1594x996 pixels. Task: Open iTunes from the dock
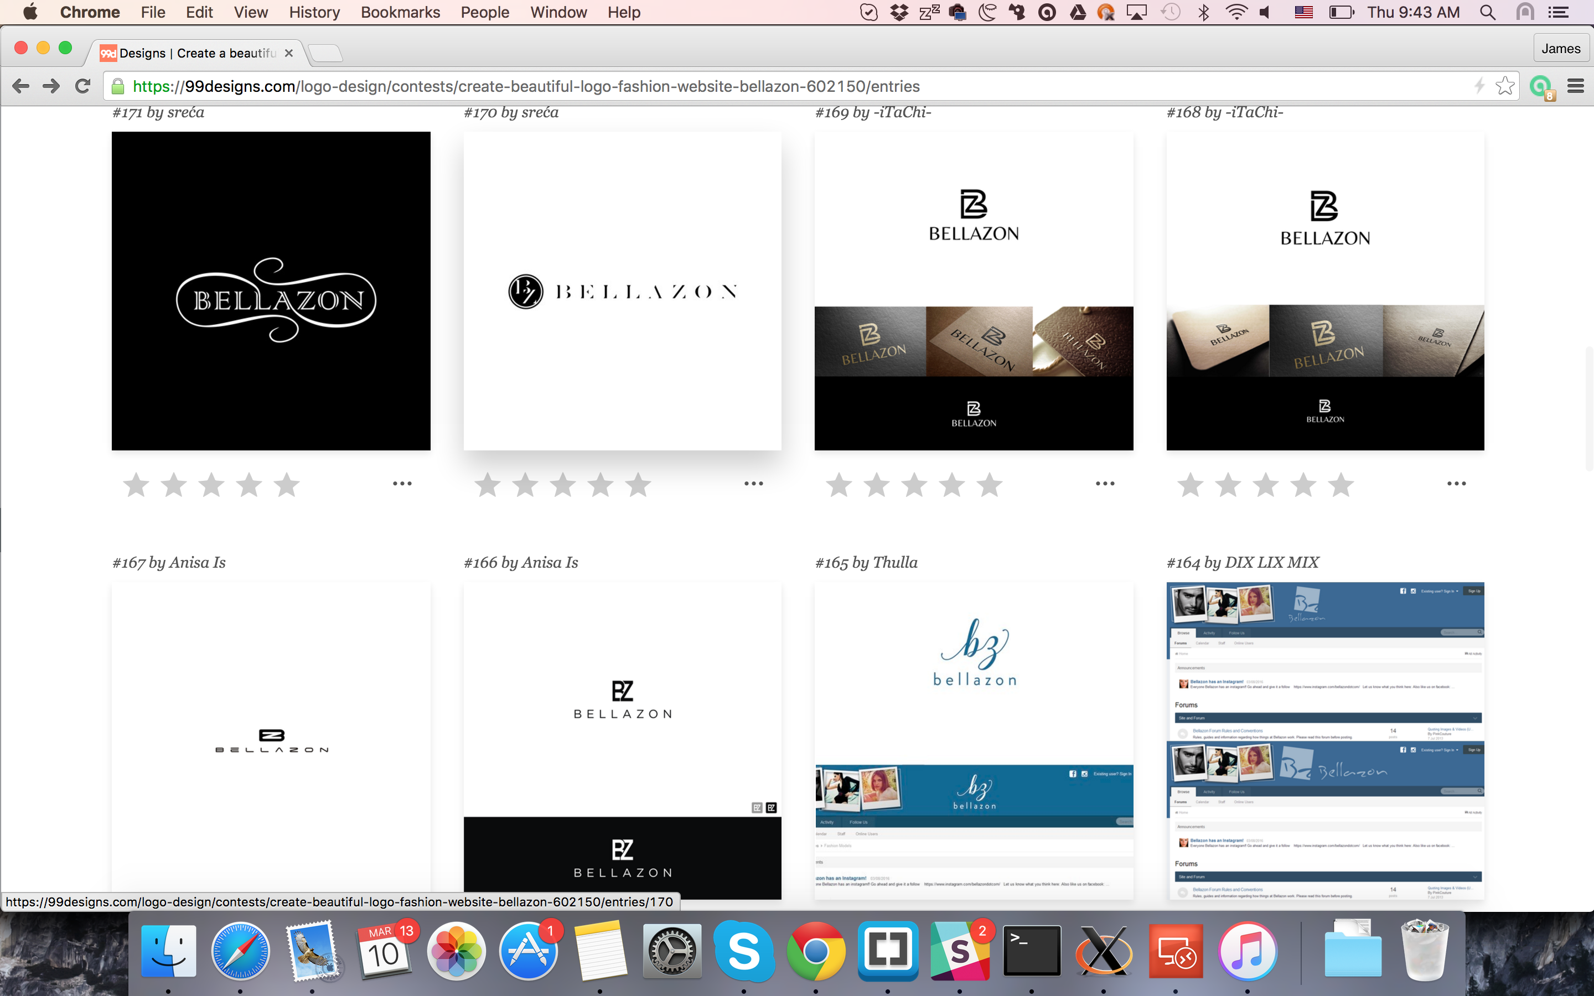coord(1247,951)
